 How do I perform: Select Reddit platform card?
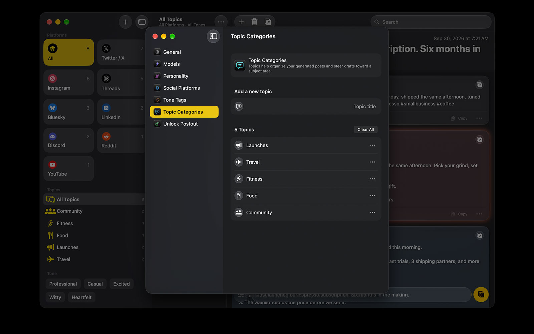[x=121, y=140]
